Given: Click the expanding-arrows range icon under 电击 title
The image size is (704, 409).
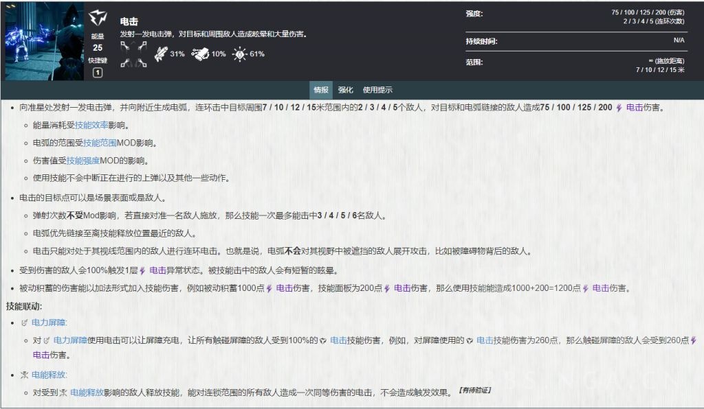Looking at the screenshot, I should [134, 54].
